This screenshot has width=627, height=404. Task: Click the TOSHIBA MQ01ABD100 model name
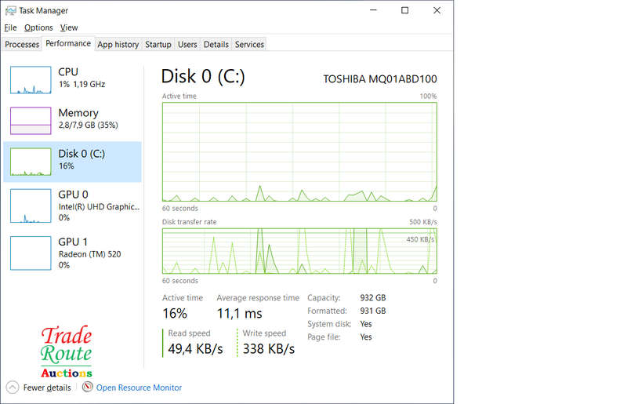pos(380,79)
